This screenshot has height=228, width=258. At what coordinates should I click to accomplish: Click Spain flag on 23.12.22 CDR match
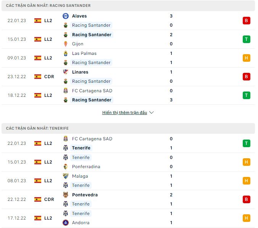[38, 77]
